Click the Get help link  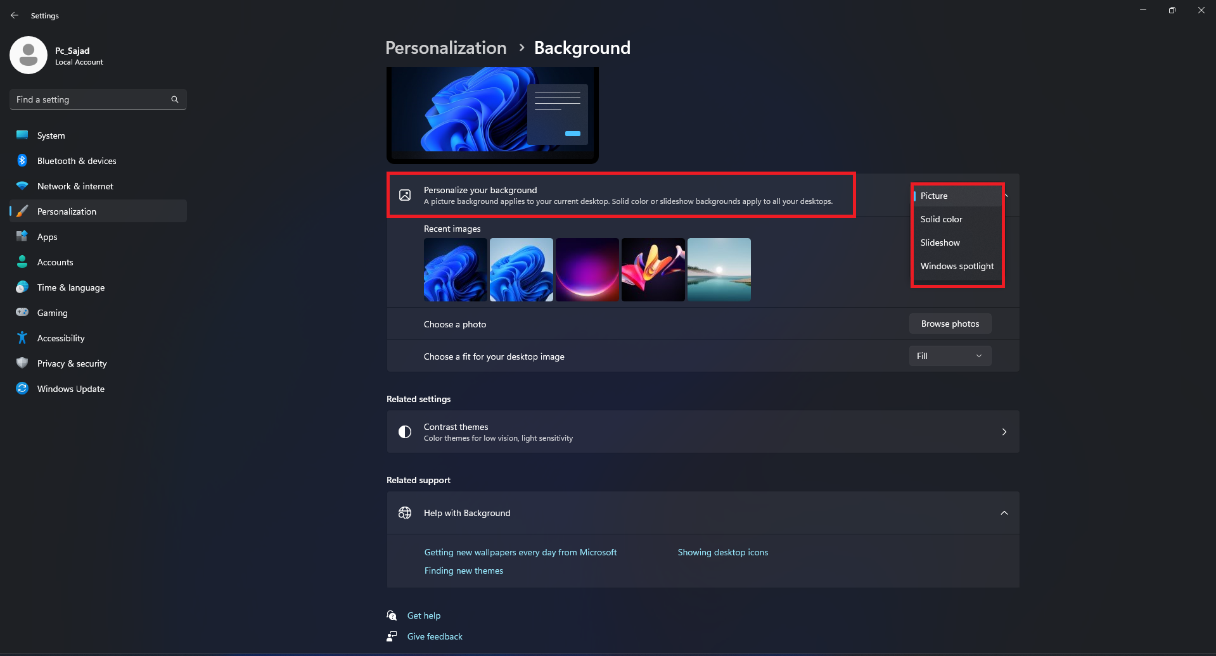(x=424, y=615)
